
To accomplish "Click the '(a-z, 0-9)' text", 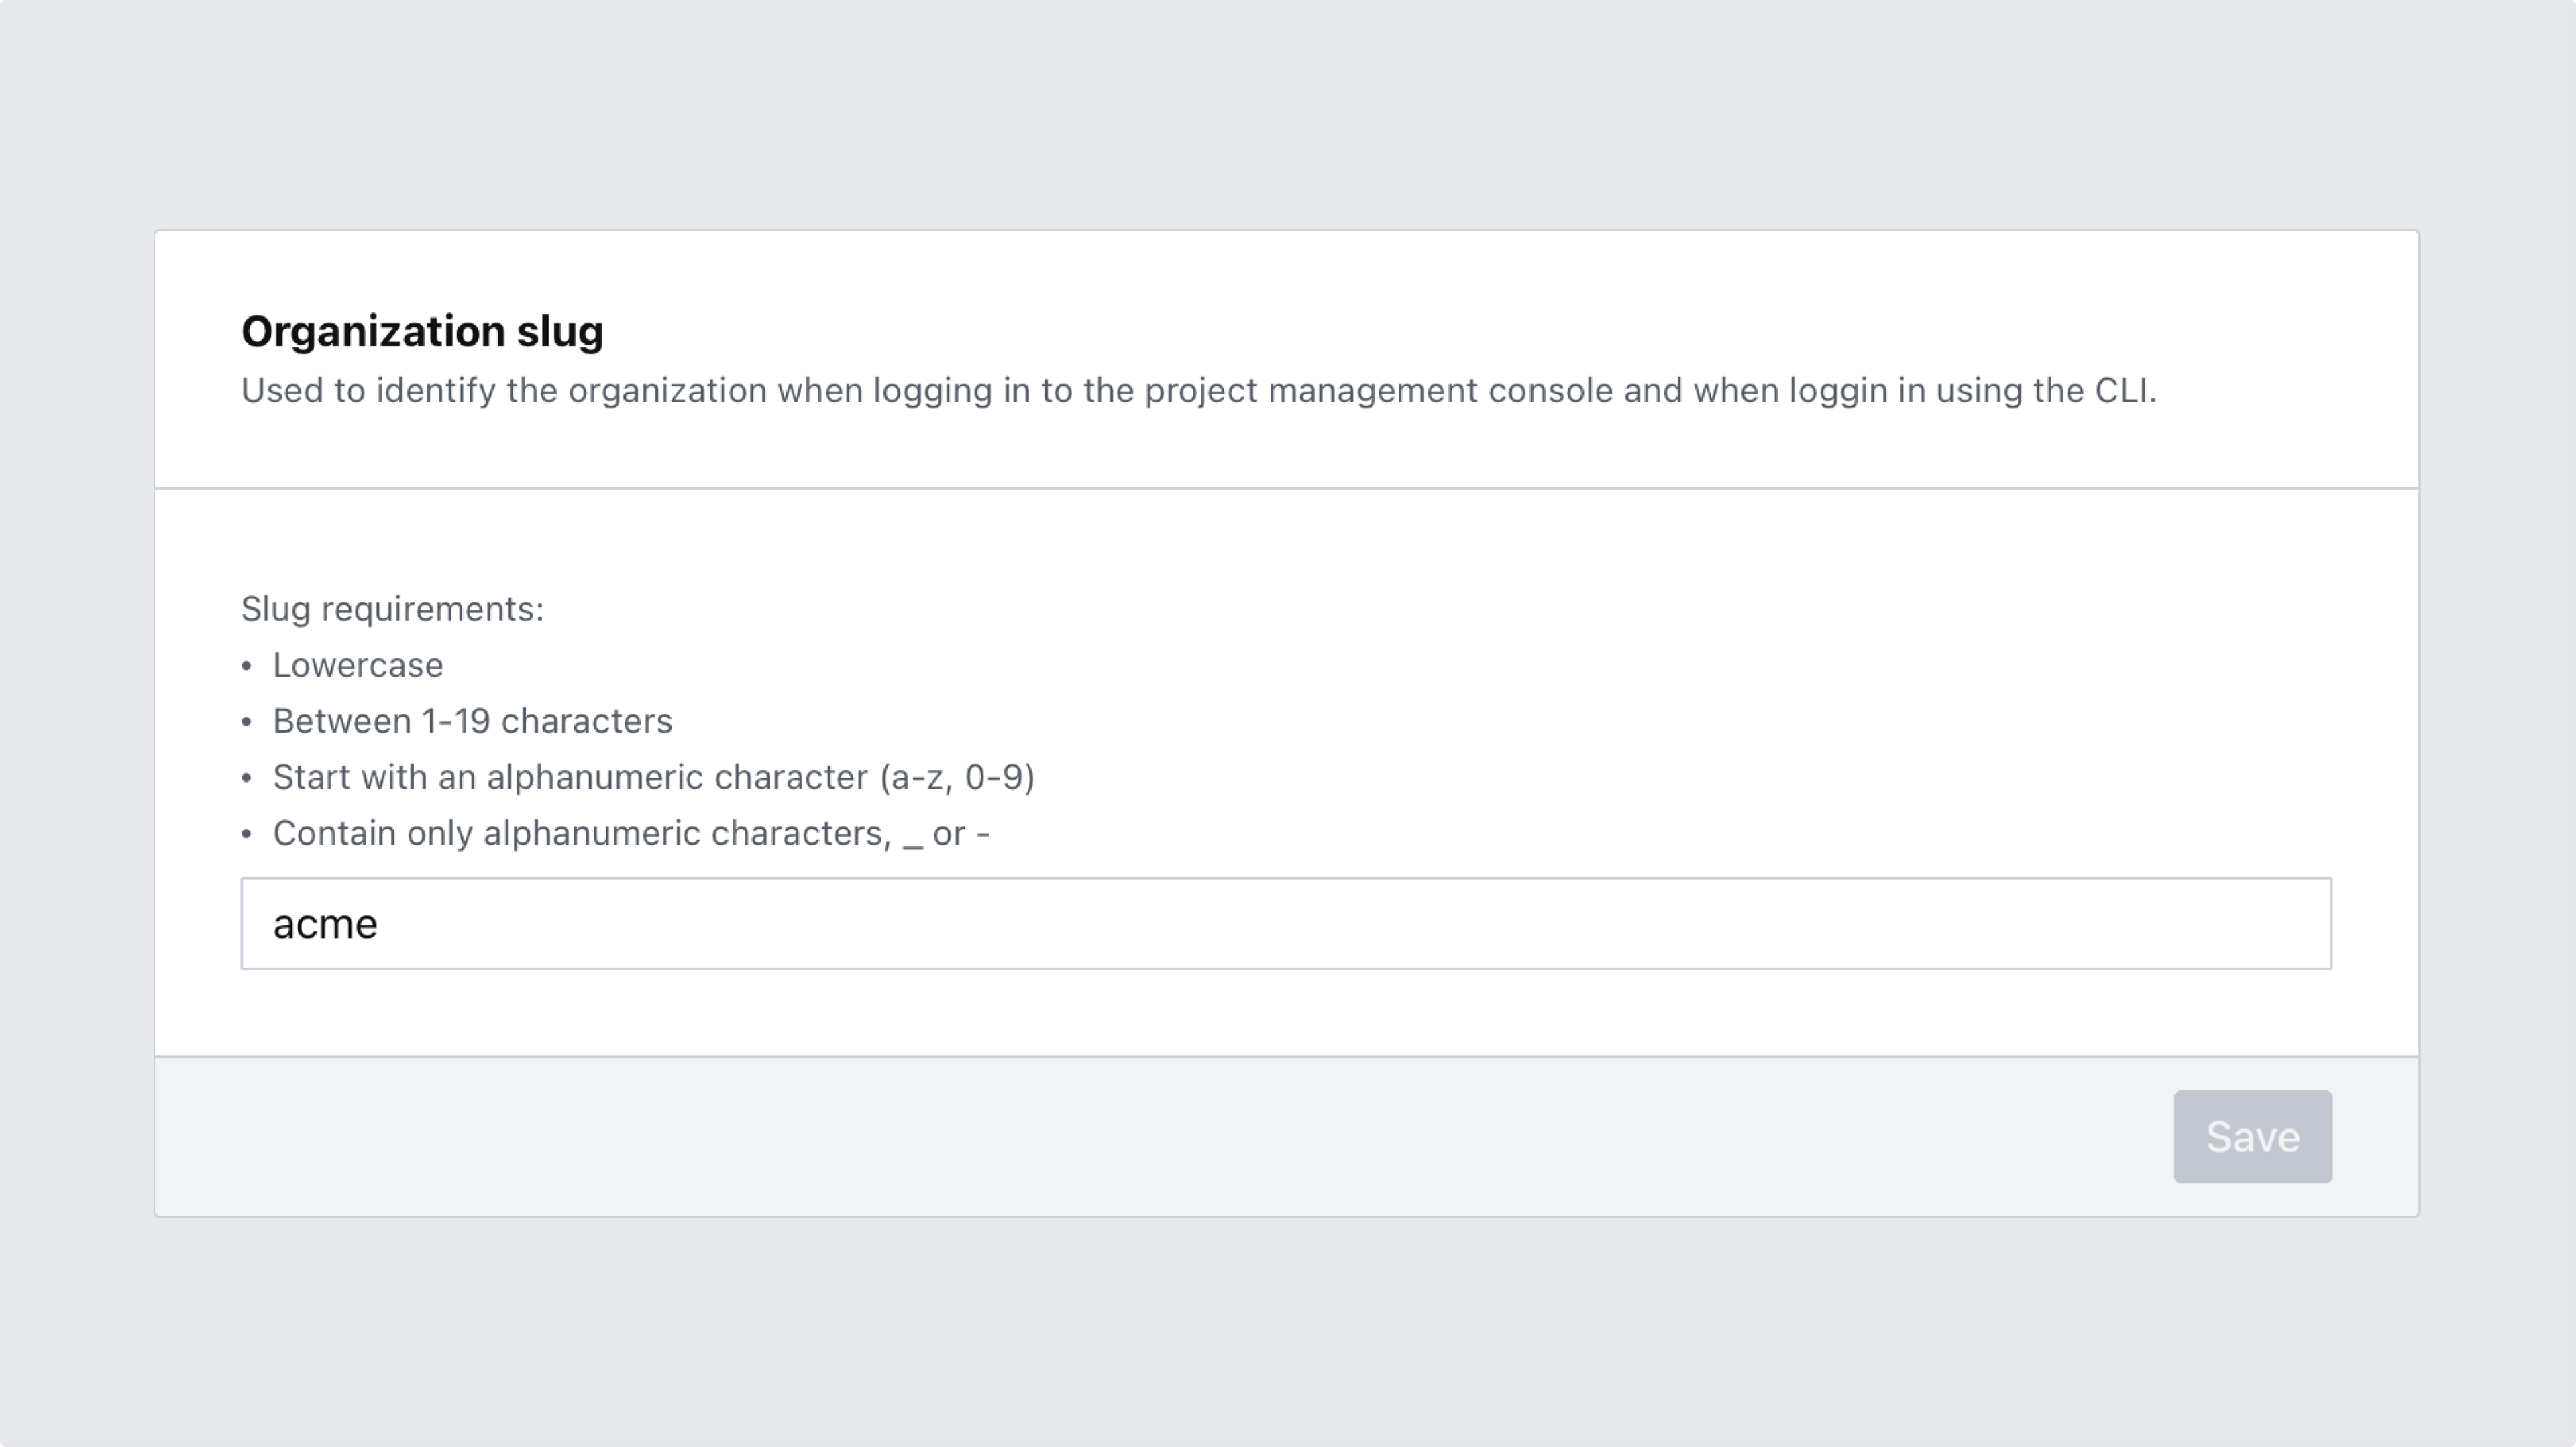I will (957, 777).
